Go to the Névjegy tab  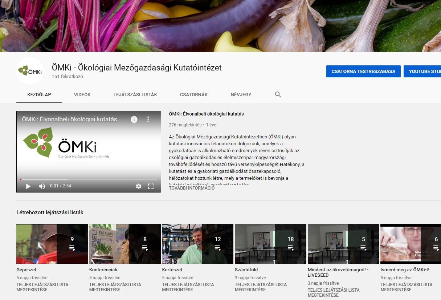pyautogui.click(x=241, y=95)
